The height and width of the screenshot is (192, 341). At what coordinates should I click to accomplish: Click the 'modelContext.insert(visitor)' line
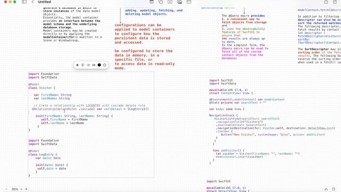click(239, 157)
